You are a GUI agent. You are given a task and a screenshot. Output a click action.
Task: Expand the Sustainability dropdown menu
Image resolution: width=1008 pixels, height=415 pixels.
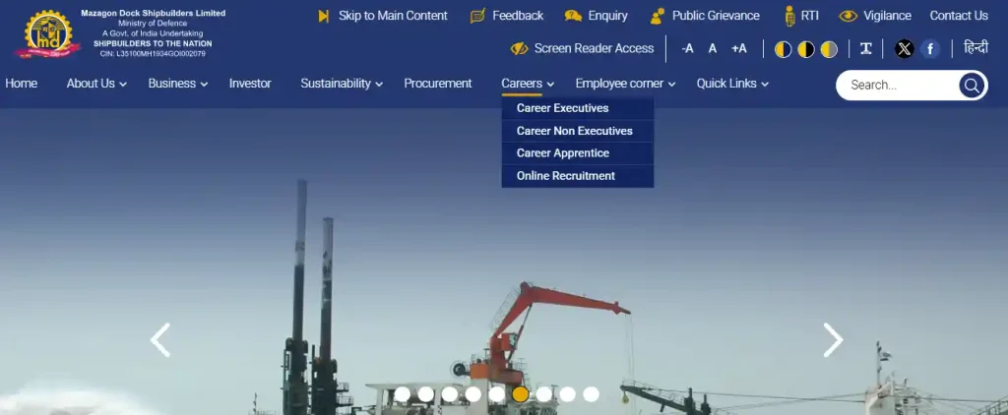[342, 84]
